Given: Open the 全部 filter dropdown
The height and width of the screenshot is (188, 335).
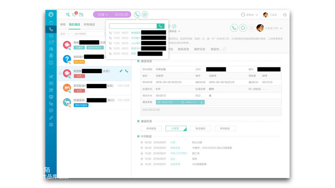Looking at the screenshot, I should coord(64,34).
